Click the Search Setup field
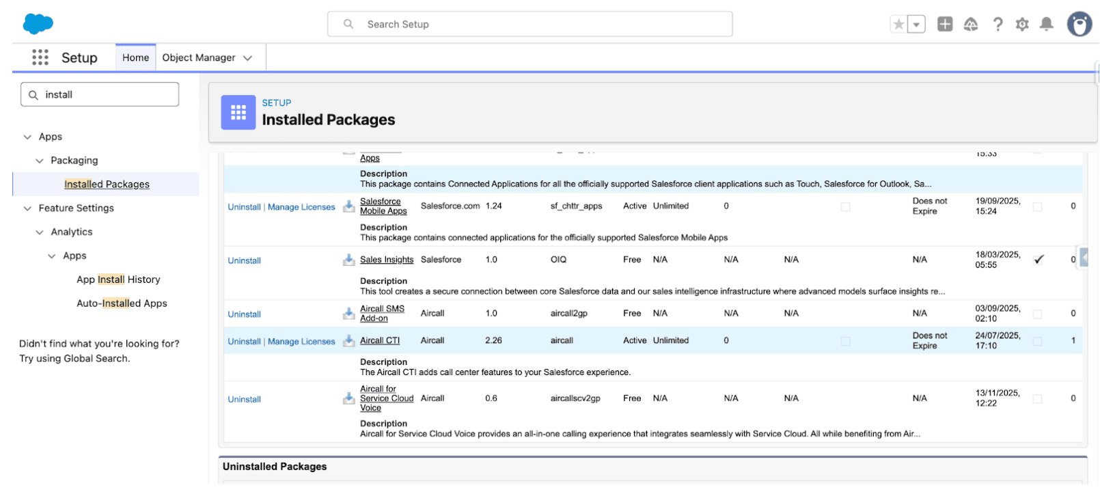 [530, 24]
